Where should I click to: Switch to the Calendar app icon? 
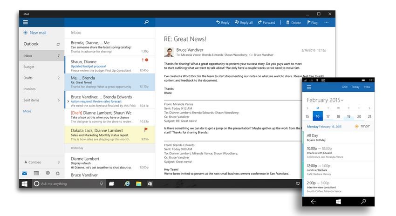tap(36, 173)
